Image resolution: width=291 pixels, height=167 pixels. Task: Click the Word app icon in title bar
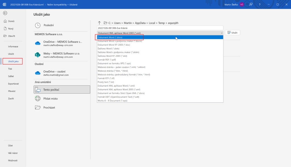[5, 5]
